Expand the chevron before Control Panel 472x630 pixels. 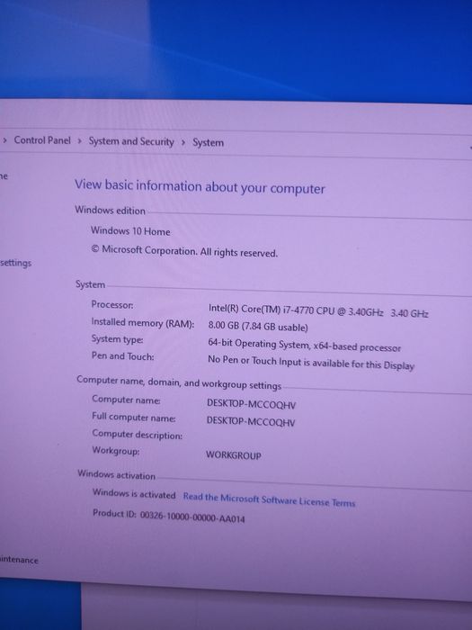tap(4, 140)
